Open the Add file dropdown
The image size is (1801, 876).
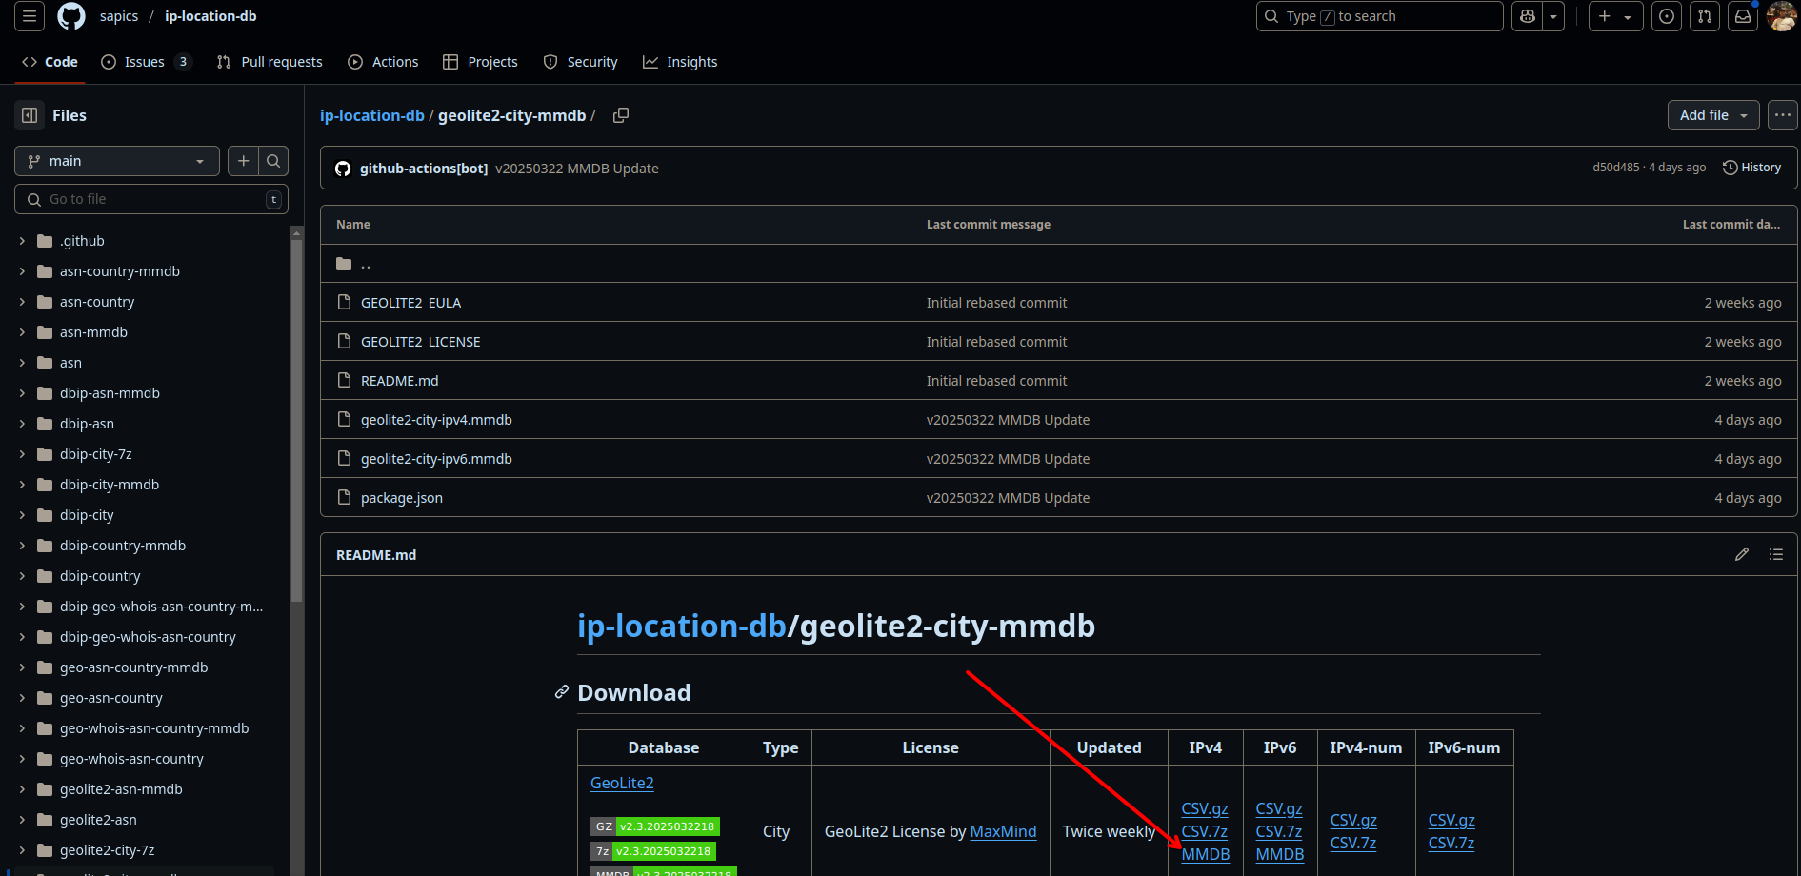[1713, 115]
